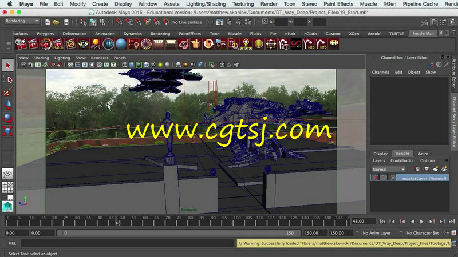Open the Apple menu
Viewport: 458px width, 257px height.
pos(9,4)
